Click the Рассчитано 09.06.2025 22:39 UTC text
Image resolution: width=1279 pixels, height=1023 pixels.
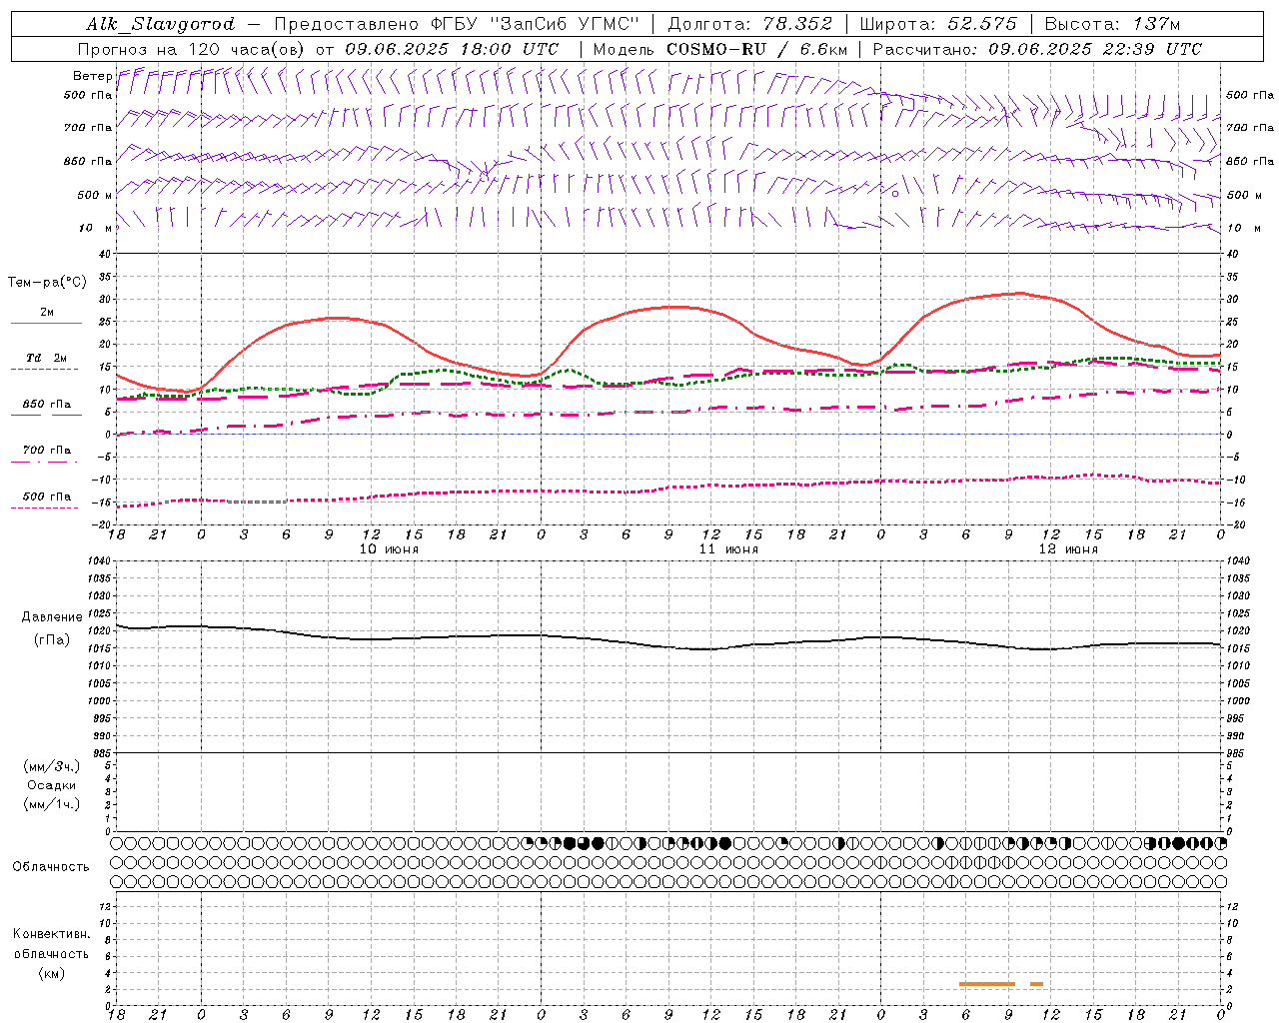(x=1037, y=49)
